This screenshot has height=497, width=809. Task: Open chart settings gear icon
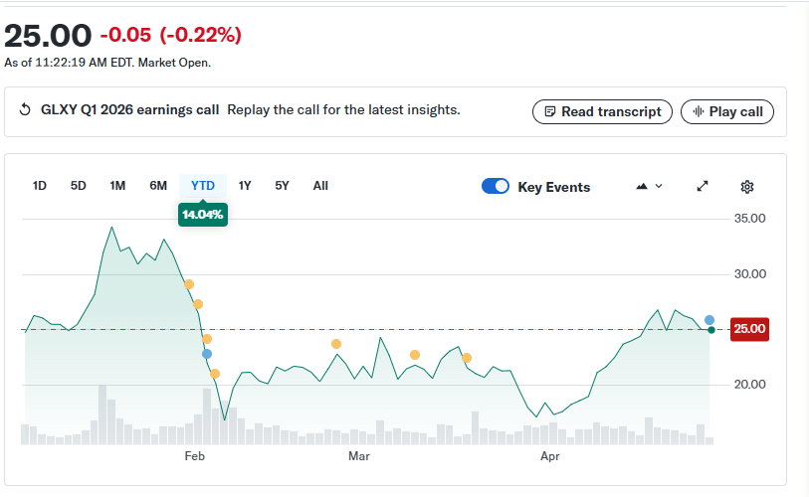coord(747,187)
